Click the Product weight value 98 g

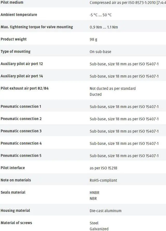tap(93, 39)
